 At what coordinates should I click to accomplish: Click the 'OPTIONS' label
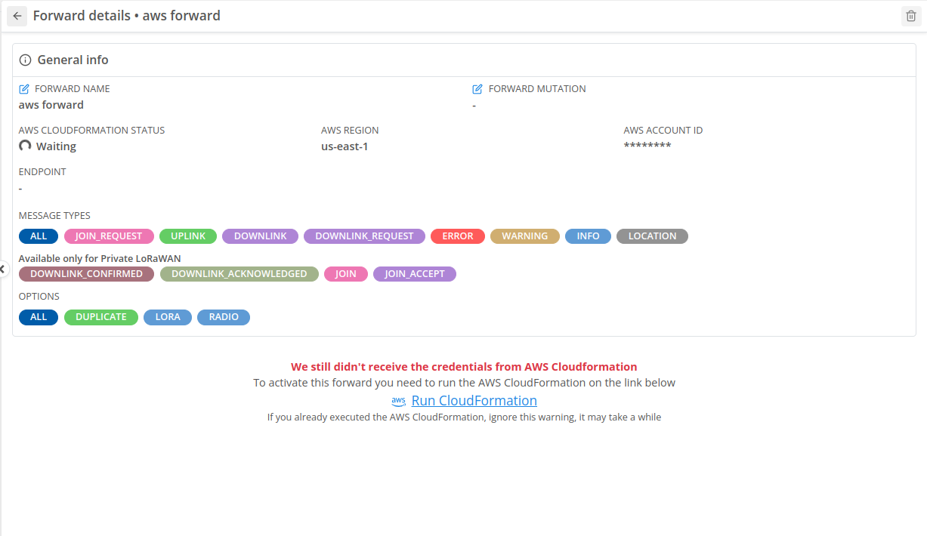coord(39,297)
